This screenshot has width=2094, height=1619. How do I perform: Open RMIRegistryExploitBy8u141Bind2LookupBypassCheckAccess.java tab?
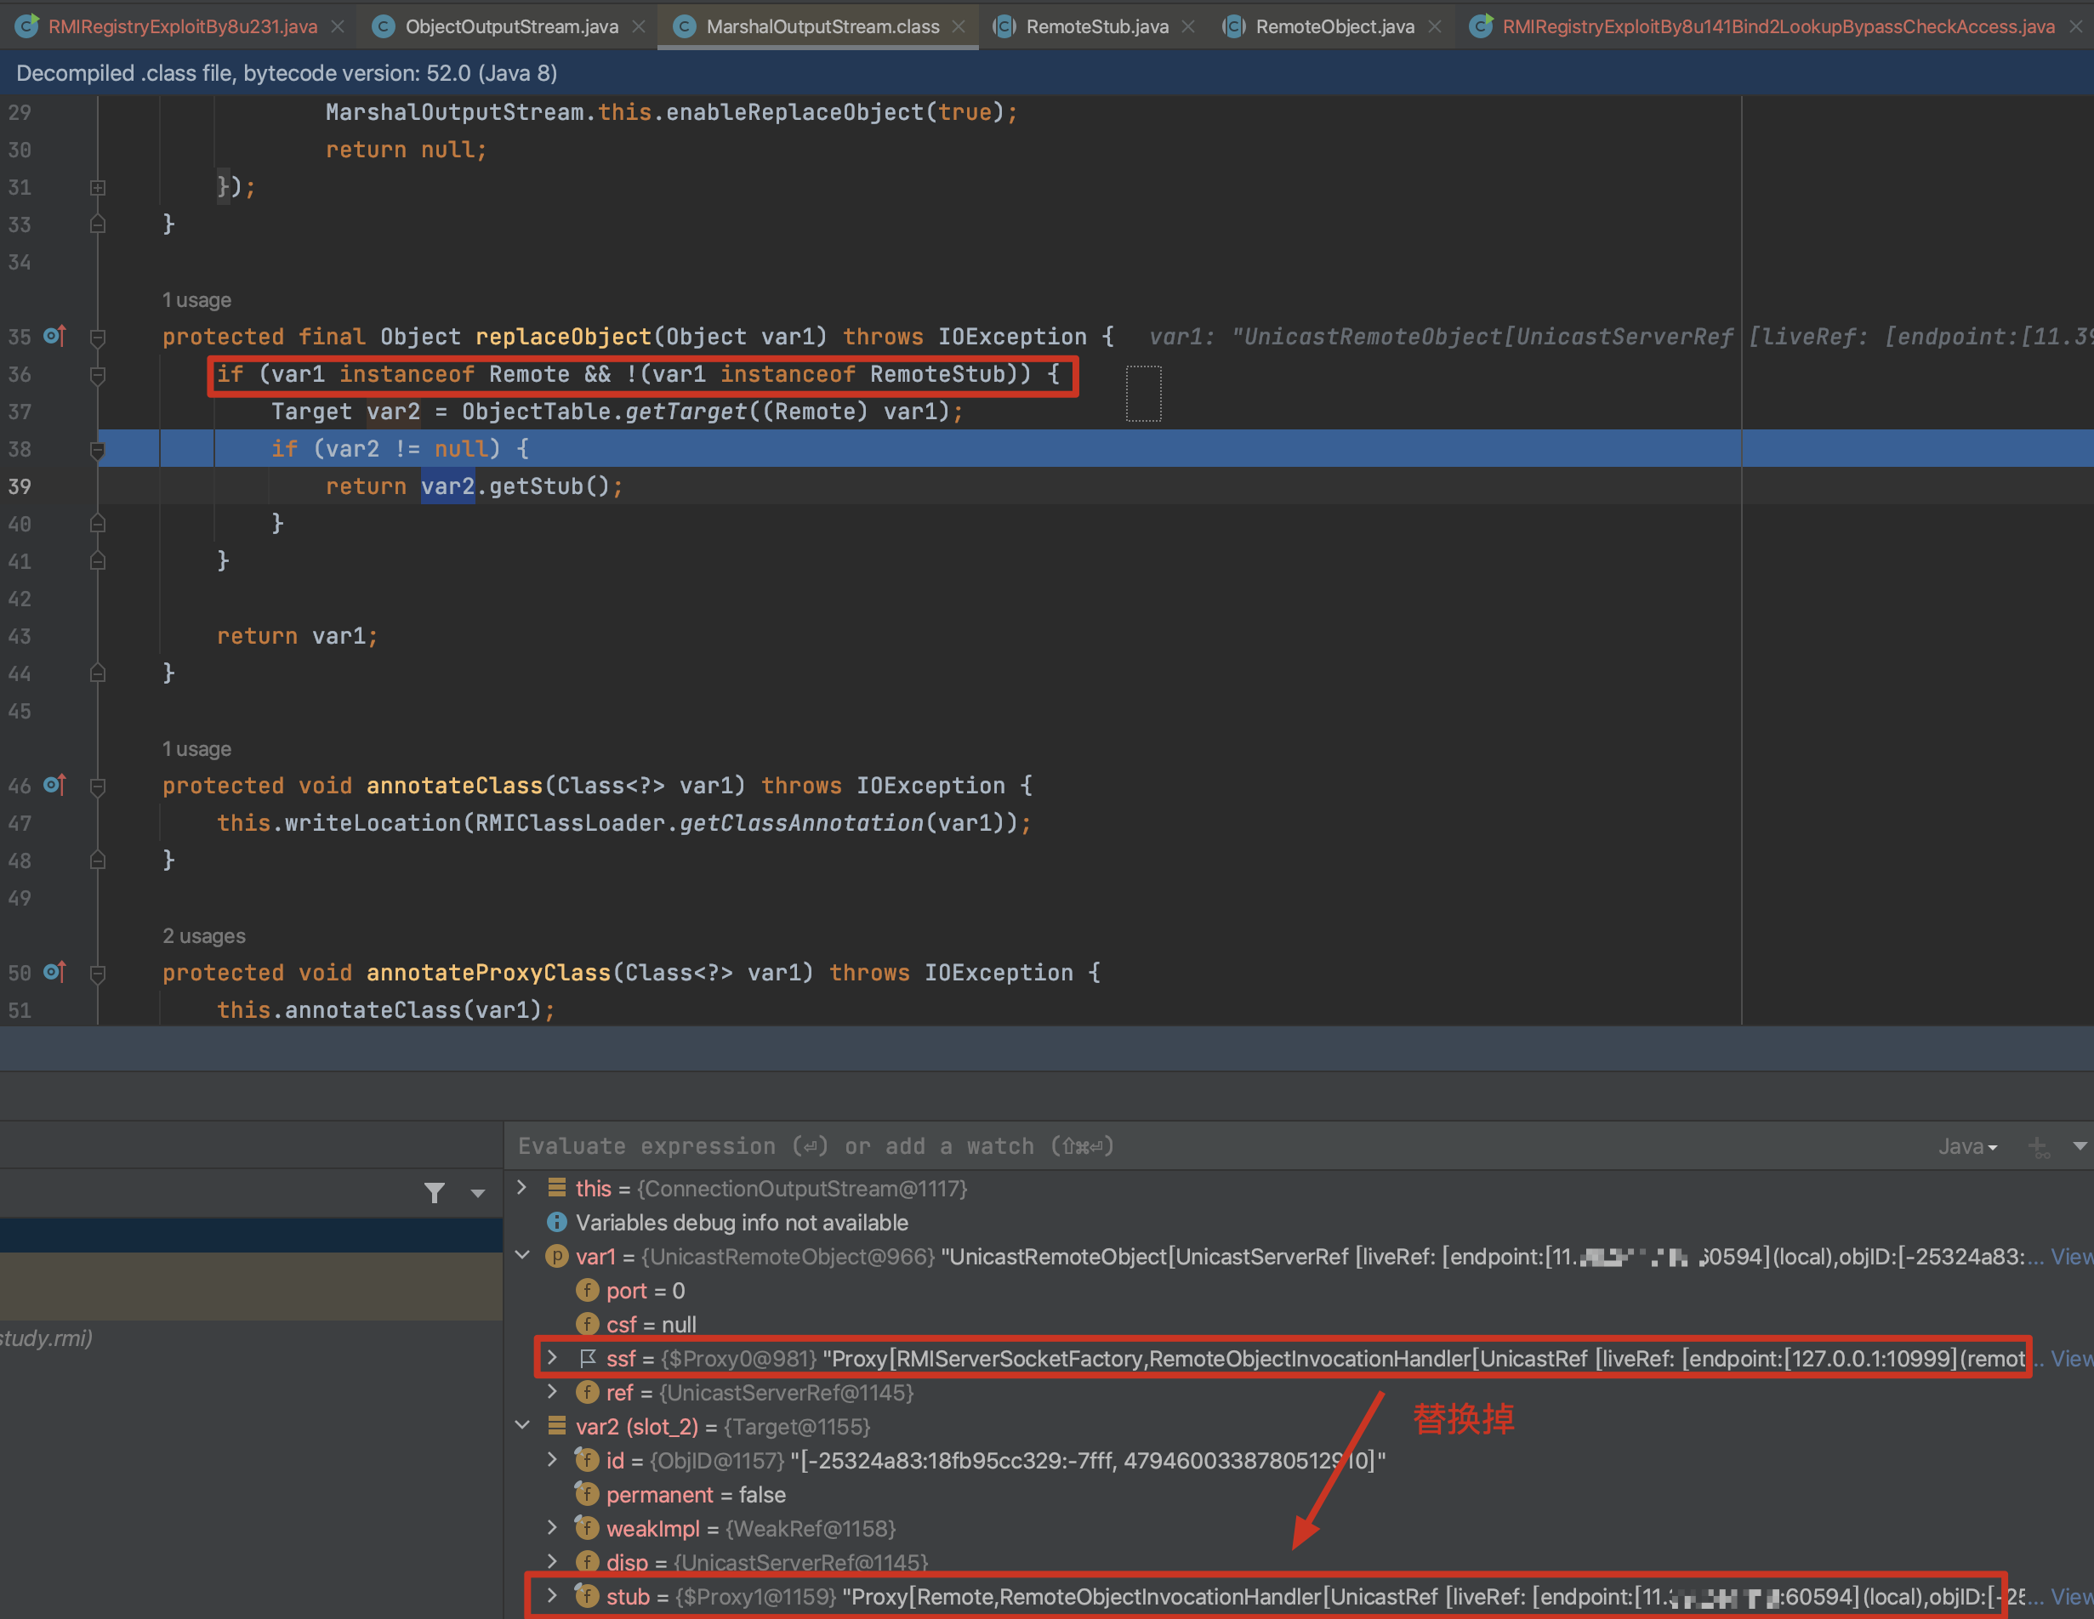coord(1778,26)
